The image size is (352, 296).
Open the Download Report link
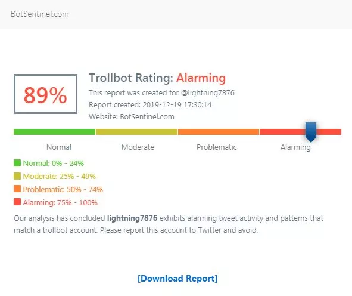(177, 279)
